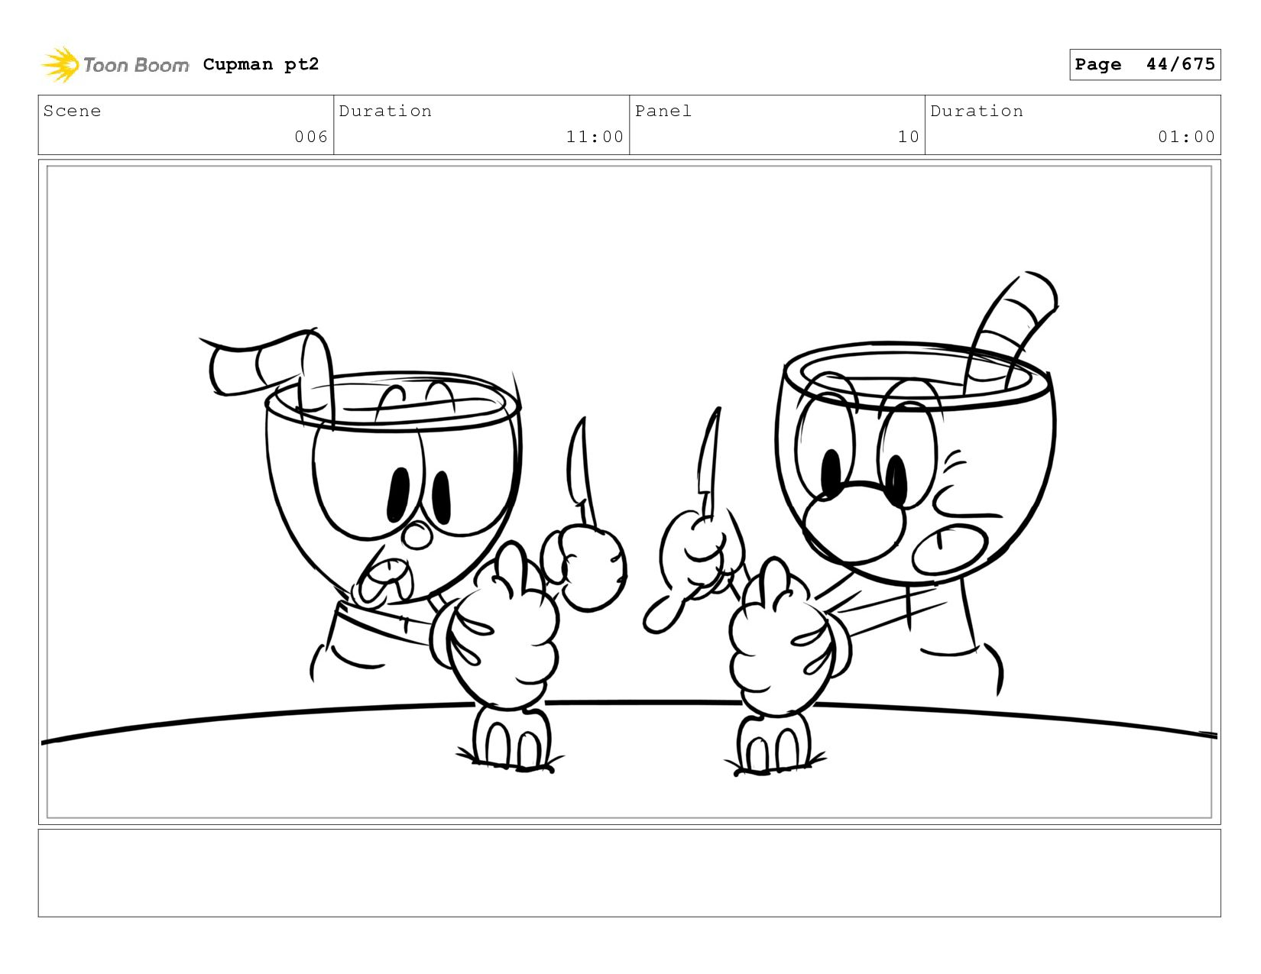This screenshot has height=974, width=1261.
Task: Select the 'Cupman pt2' title text
Action: [261, 64]
